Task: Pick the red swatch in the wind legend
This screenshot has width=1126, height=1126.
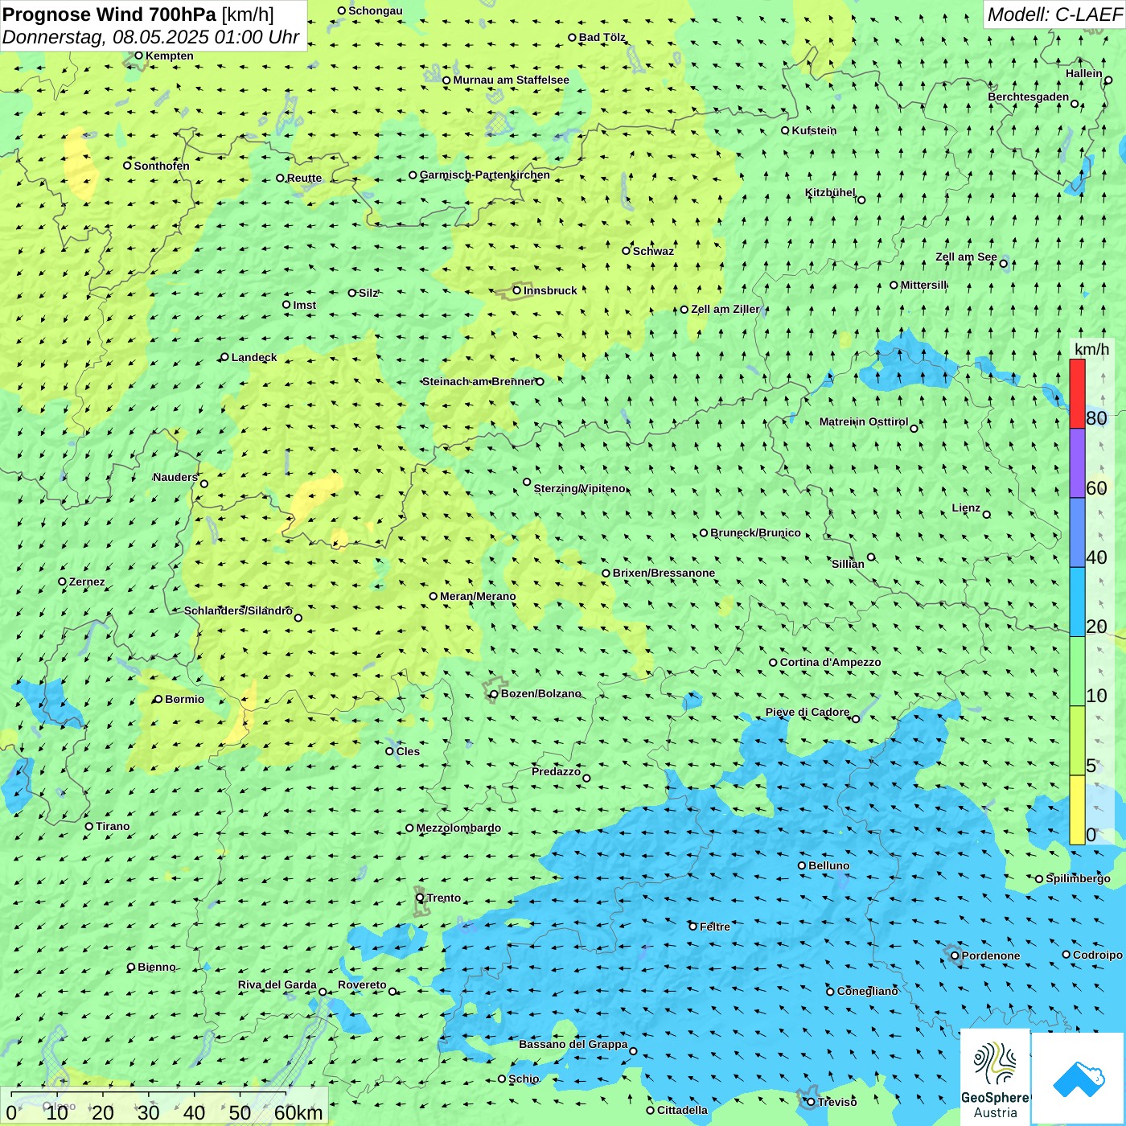Action: 1077,393
